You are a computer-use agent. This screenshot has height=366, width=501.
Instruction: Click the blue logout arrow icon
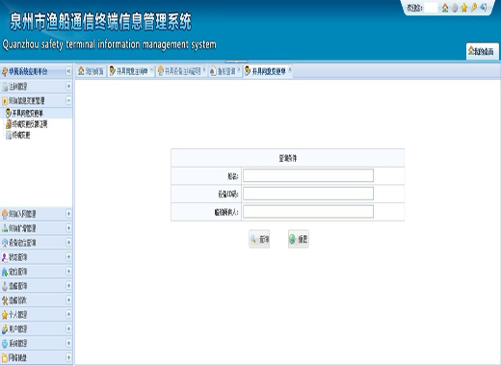click(x=484, y=8)
